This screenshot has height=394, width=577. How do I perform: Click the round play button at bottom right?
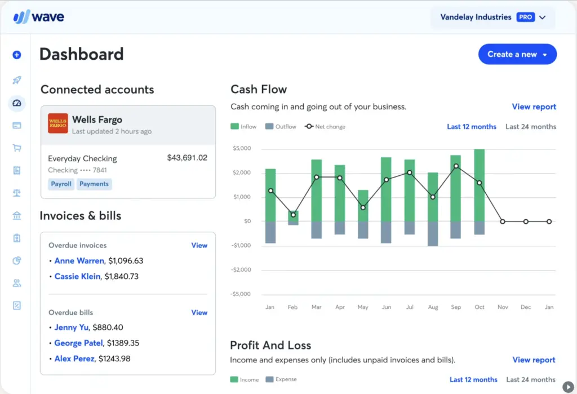click(568, 386)
